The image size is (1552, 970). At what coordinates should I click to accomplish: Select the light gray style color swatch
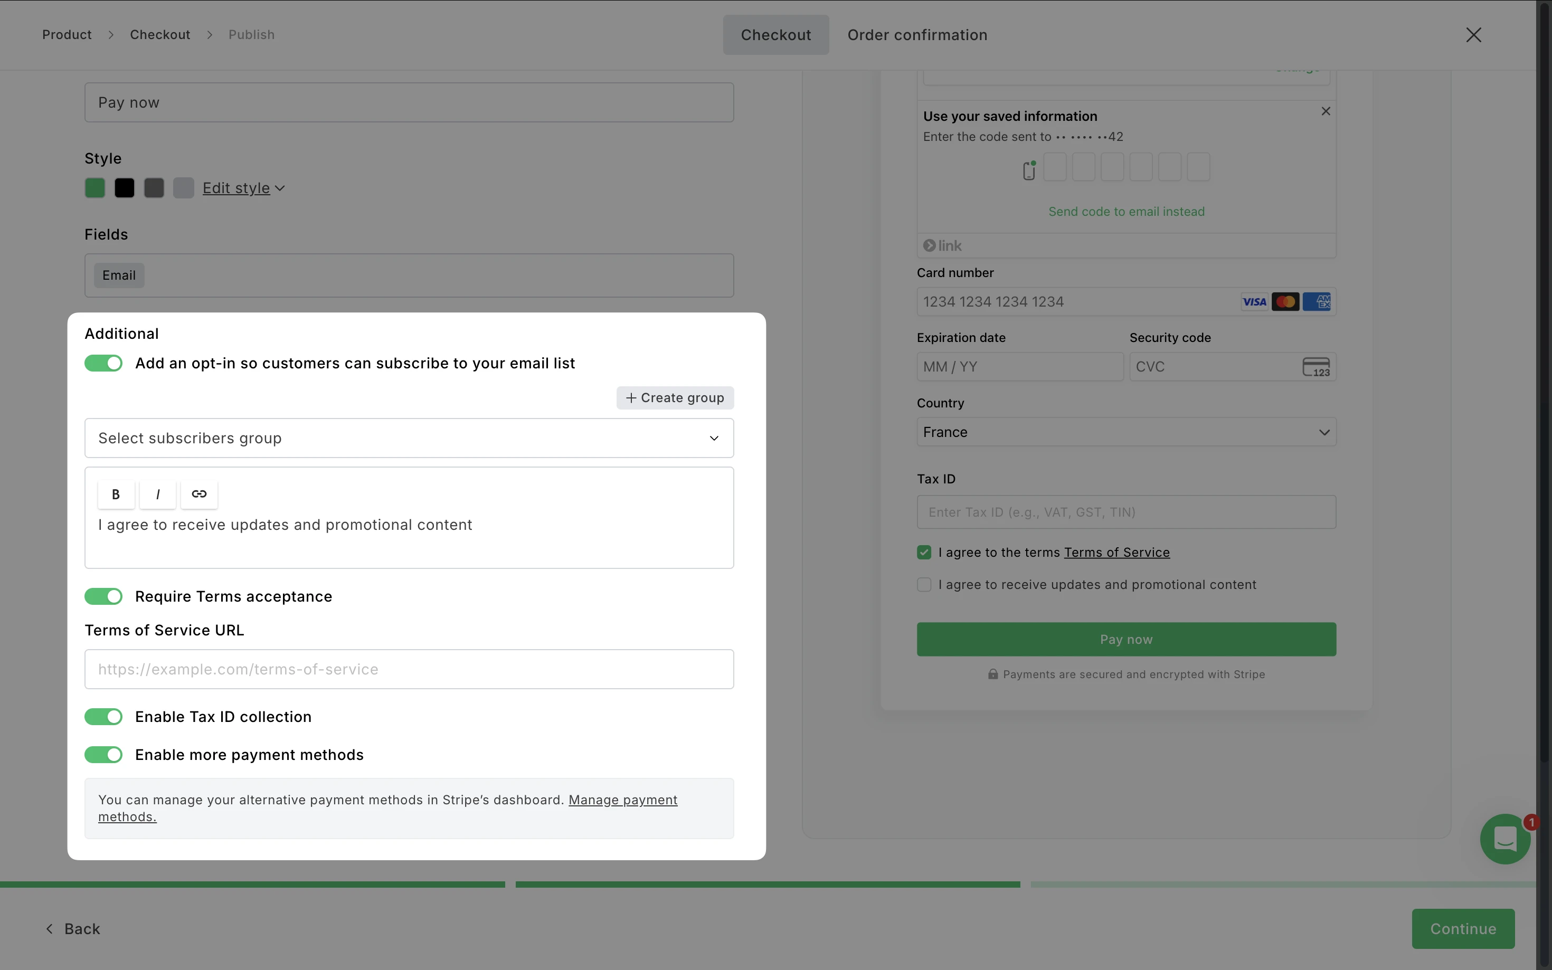pyautogui.click(x=184, y=188)
